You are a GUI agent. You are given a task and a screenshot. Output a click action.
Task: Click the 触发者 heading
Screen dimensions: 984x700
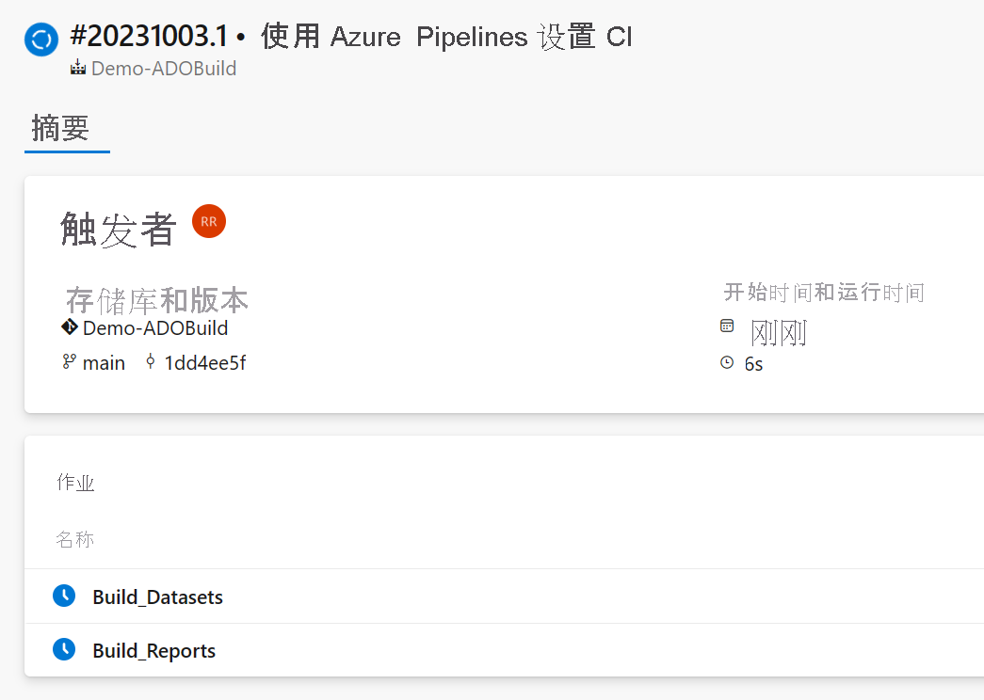[x=118, y=229]
